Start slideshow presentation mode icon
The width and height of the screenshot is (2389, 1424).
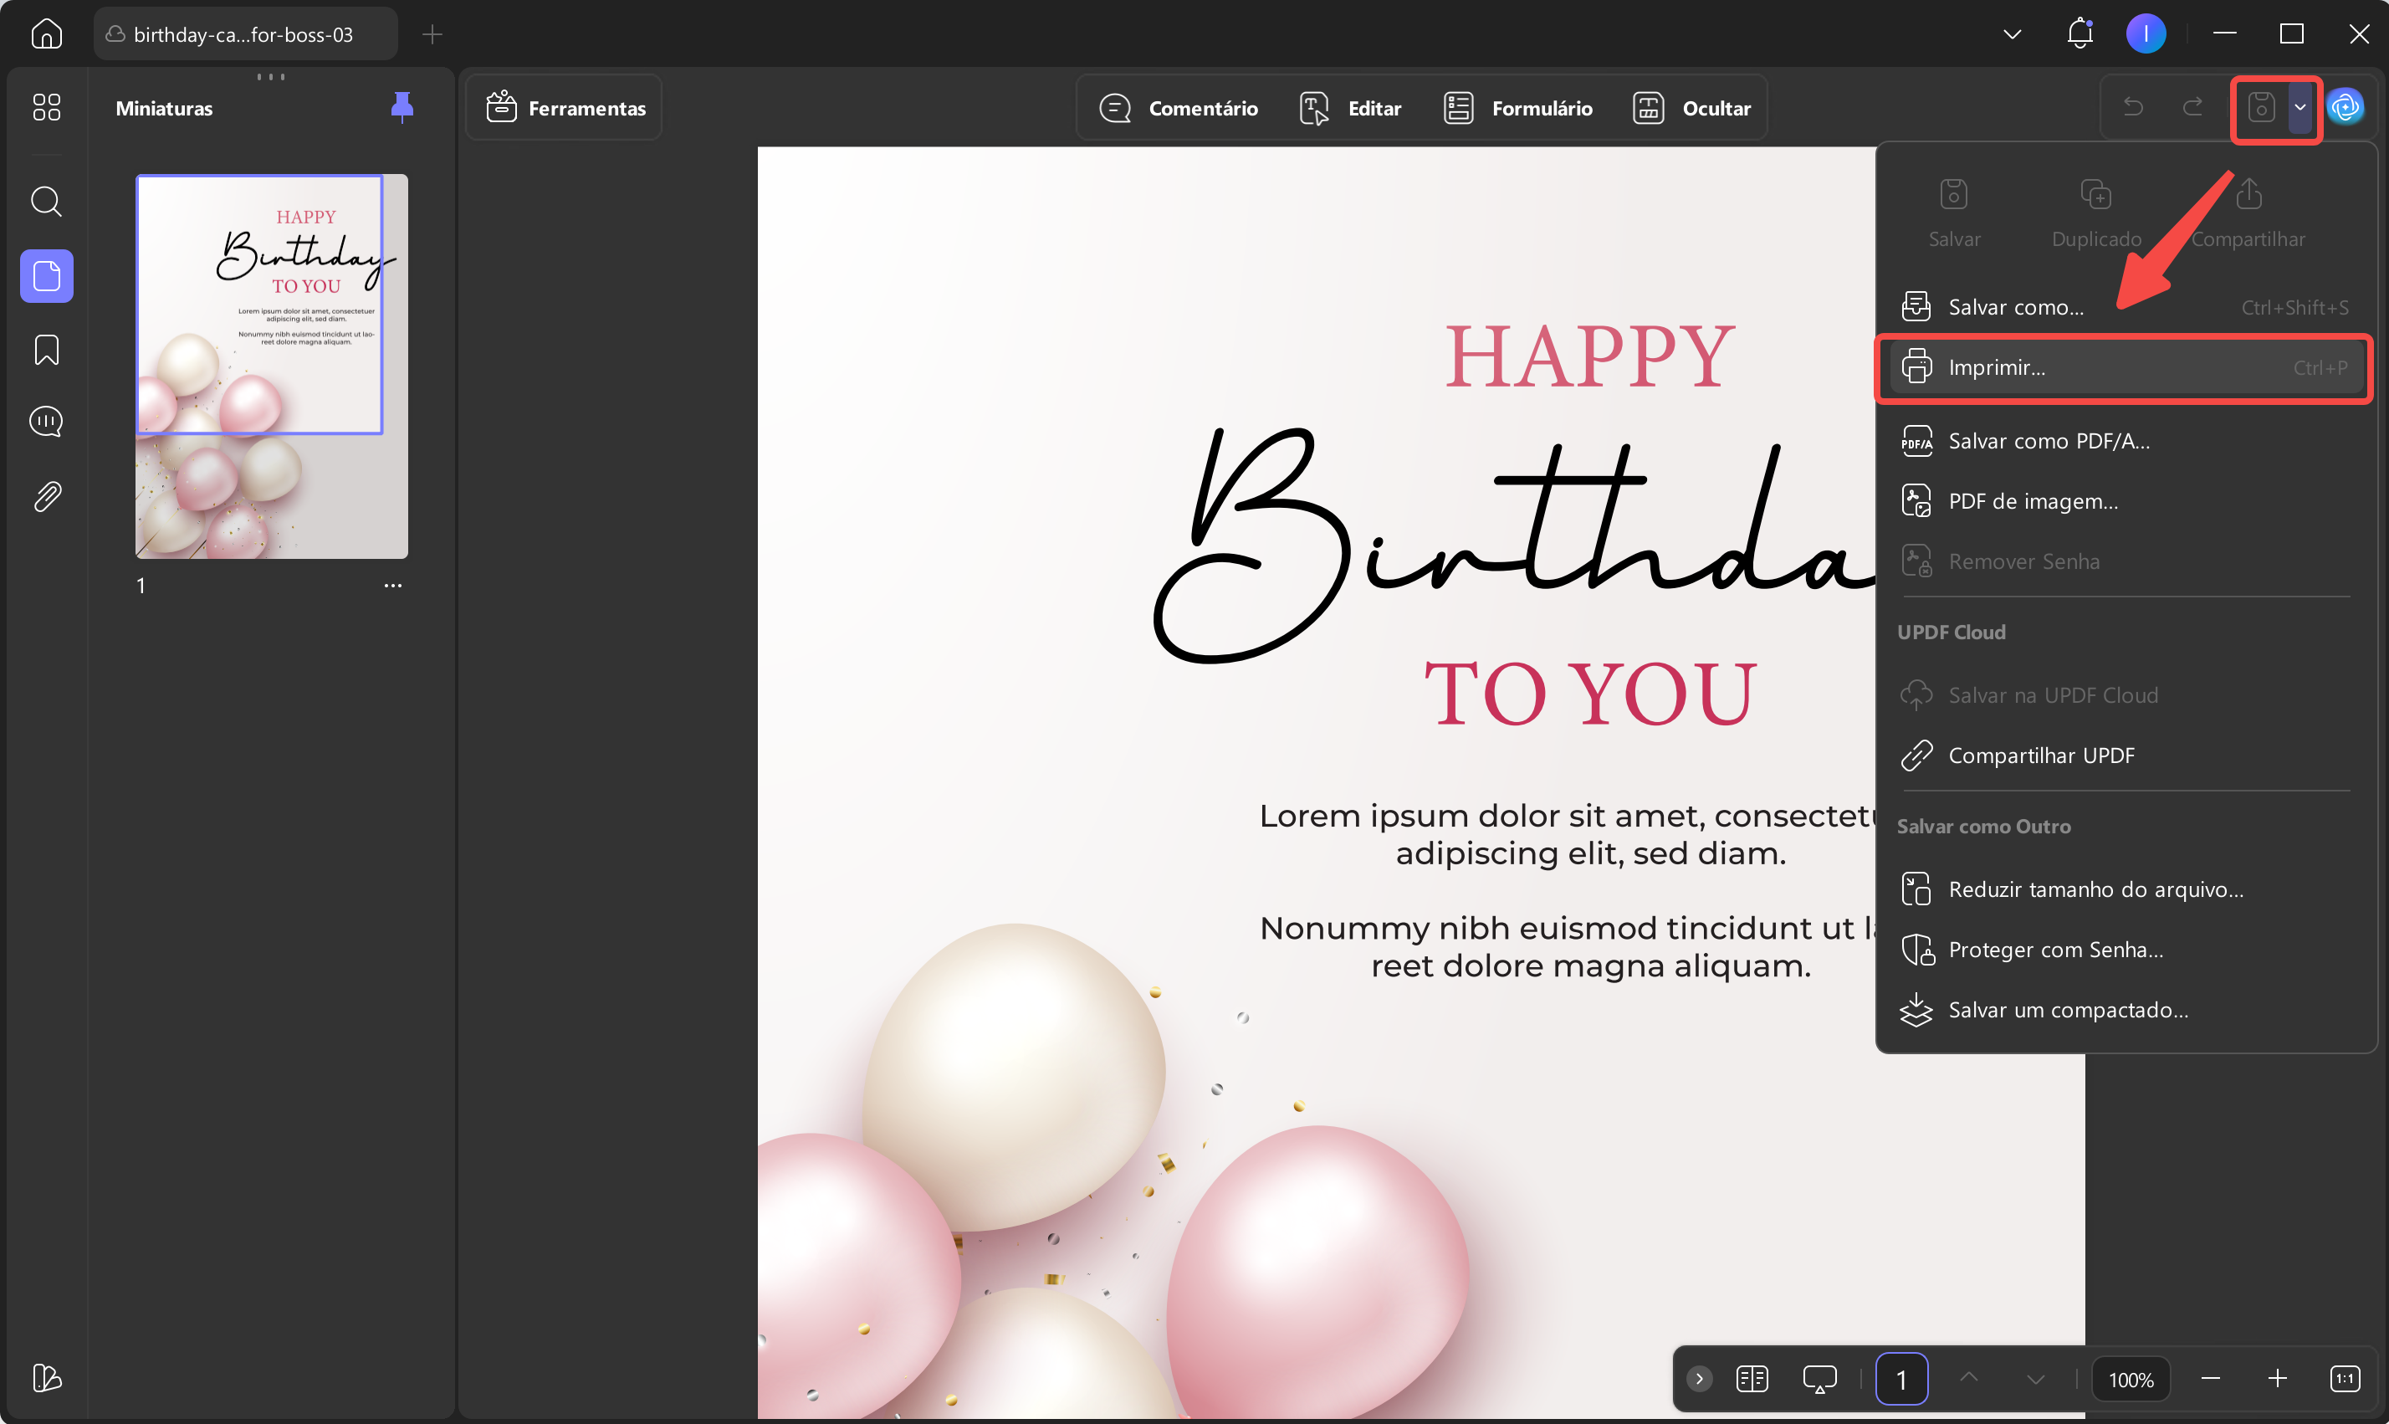(x=1819, y=1379)
